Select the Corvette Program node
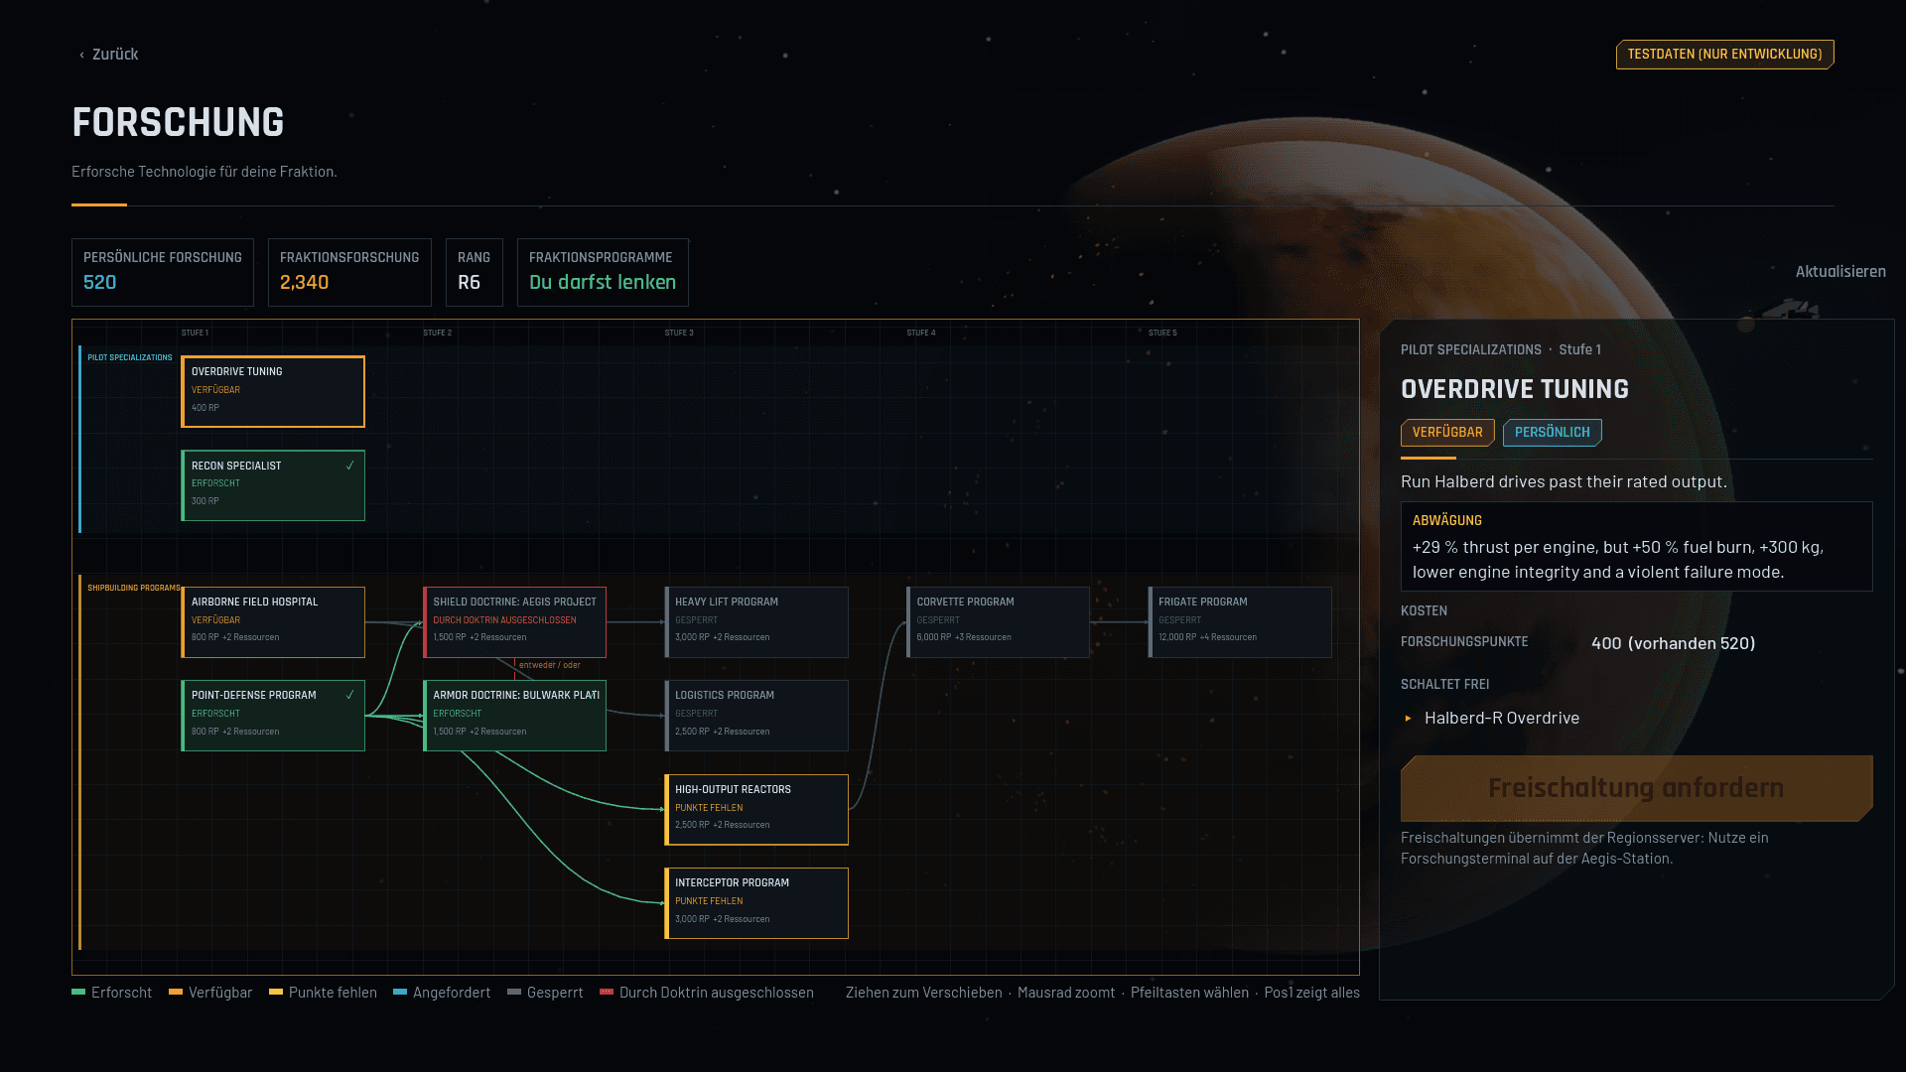 pyautogui.click(x=998, y=622)
